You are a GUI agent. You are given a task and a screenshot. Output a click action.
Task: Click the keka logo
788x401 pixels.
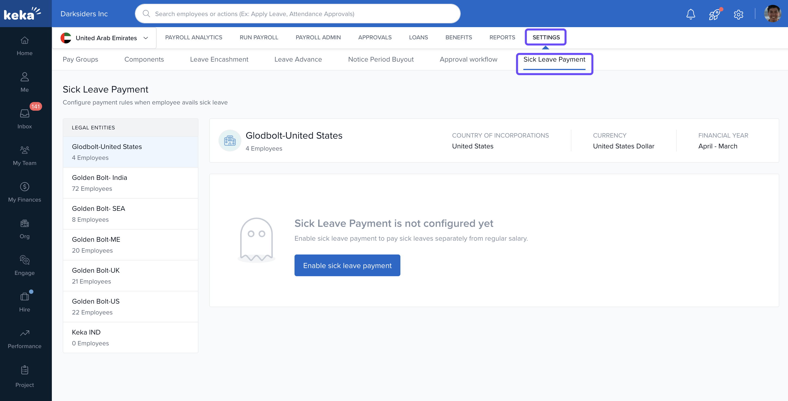pyautogui.click(x=22, y=14)
